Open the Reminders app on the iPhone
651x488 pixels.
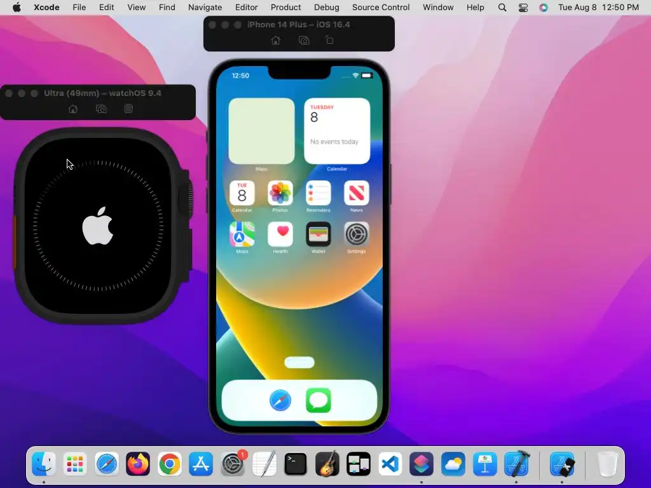(319, 193)
